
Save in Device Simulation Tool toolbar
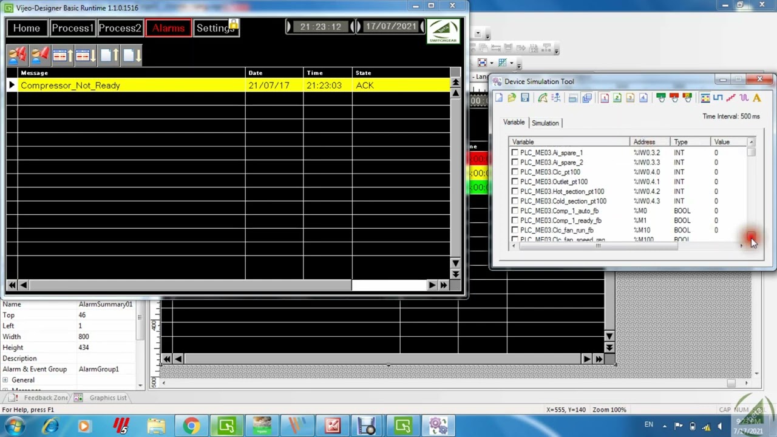525,98
